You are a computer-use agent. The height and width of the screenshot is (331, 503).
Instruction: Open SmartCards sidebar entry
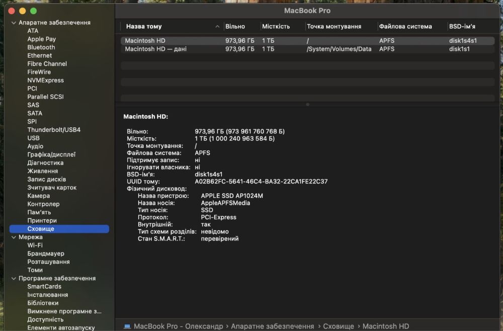(x=44, y=287)
